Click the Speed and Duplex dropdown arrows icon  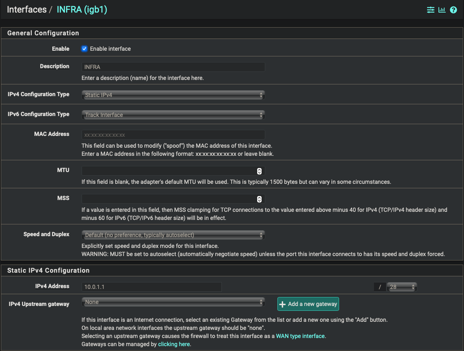[261, 235]
